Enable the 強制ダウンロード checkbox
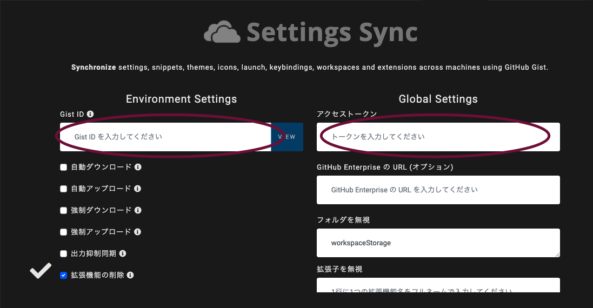 pos(64,210)
